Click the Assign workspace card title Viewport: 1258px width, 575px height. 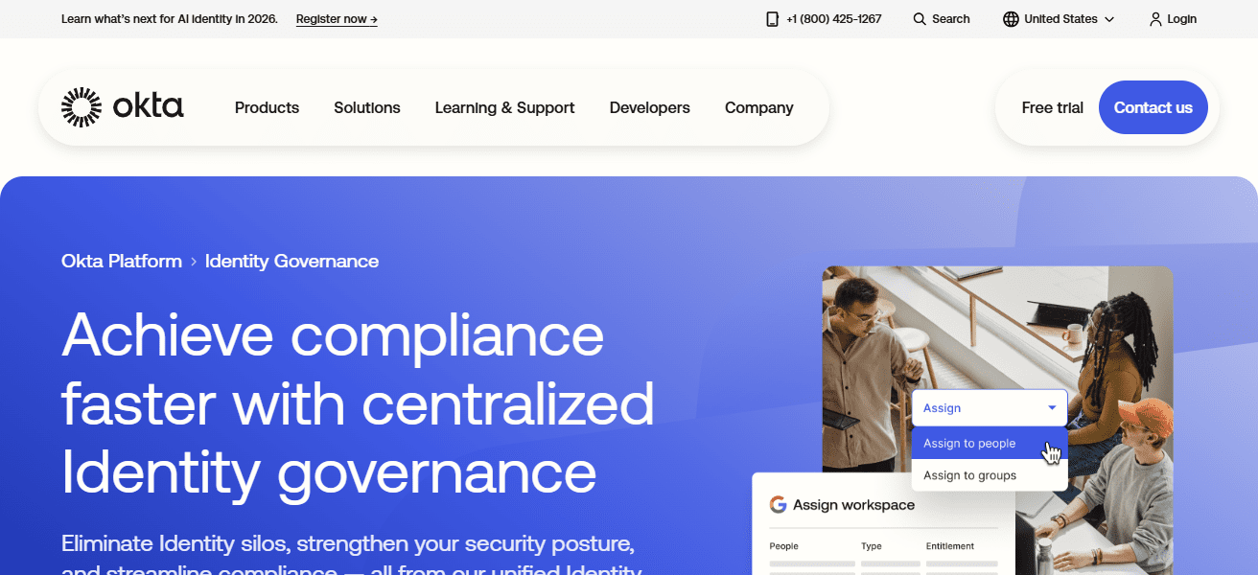853,505
